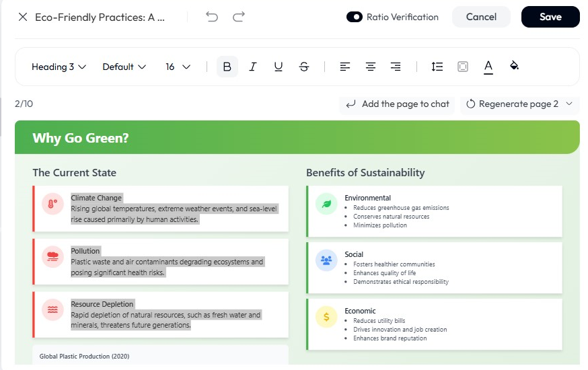
Task: Open line spacing options
Action: [437, 67]
